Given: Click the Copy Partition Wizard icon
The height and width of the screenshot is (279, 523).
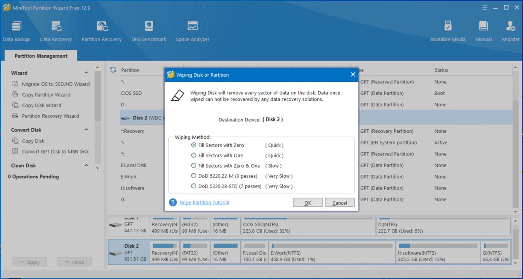Looking at the screenshot, I should click(15, 94).
